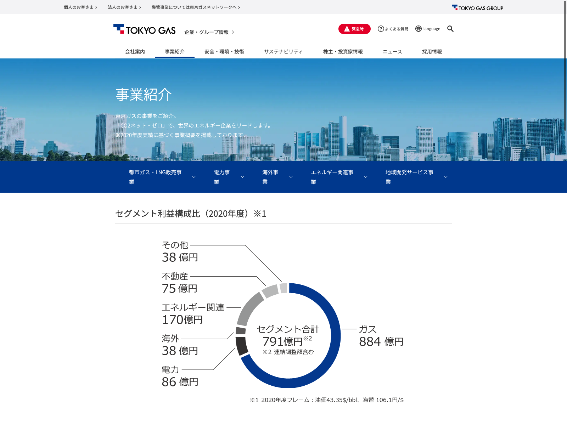
Task: Open よくある質問 help icon
Action: [x=381, y=29]
